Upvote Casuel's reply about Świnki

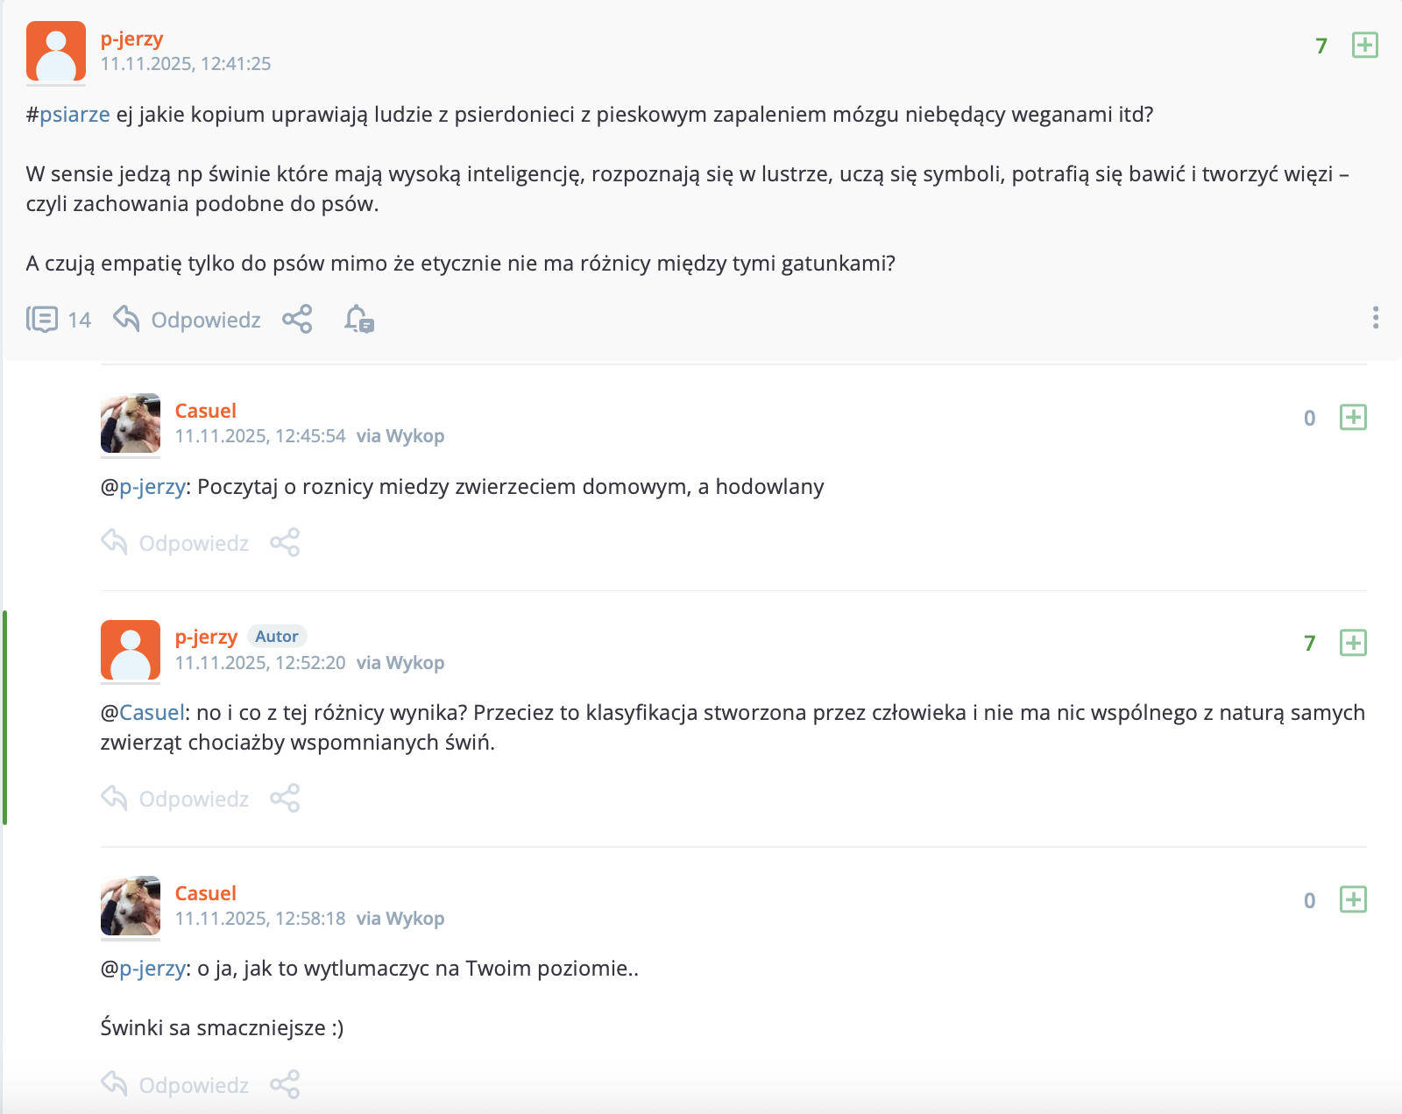click(1353, 899)
